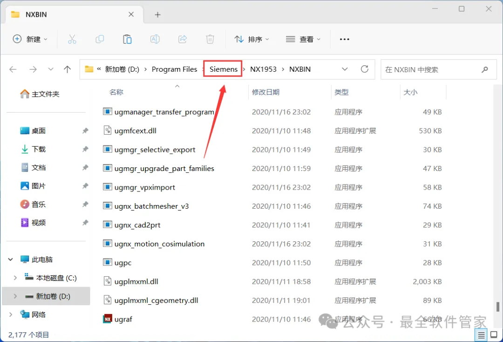Screen dimensions: 503x342
Task: Unpin 音乐 using its pin icon
Action: tap(85, 204)
